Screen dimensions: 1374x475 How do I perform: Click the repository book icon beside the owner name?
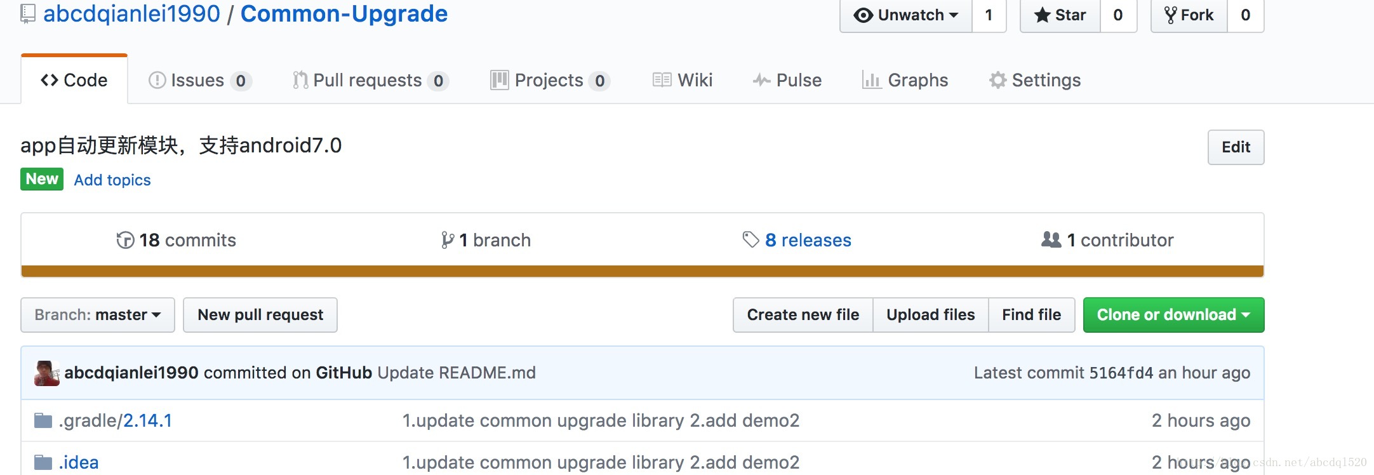(x=27, y=14)
